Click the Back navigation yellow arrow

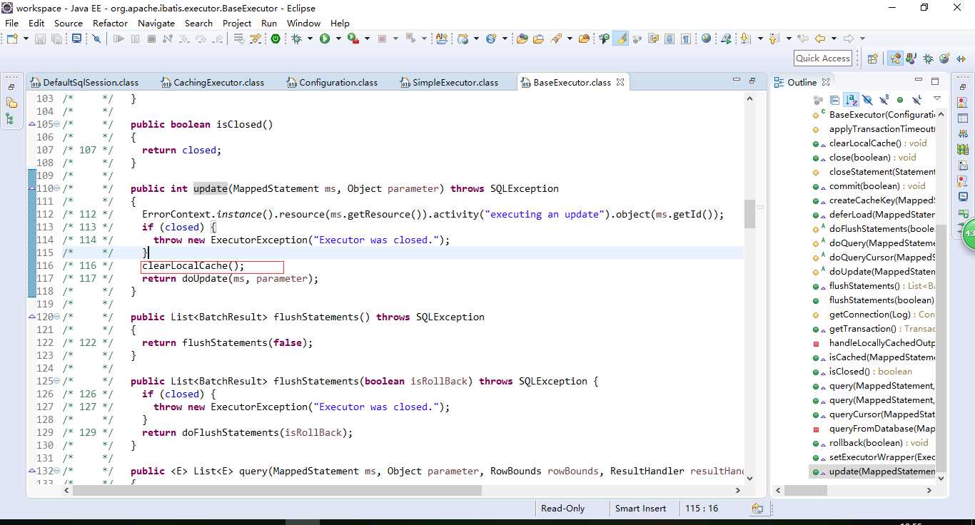(x=820, y=39)
